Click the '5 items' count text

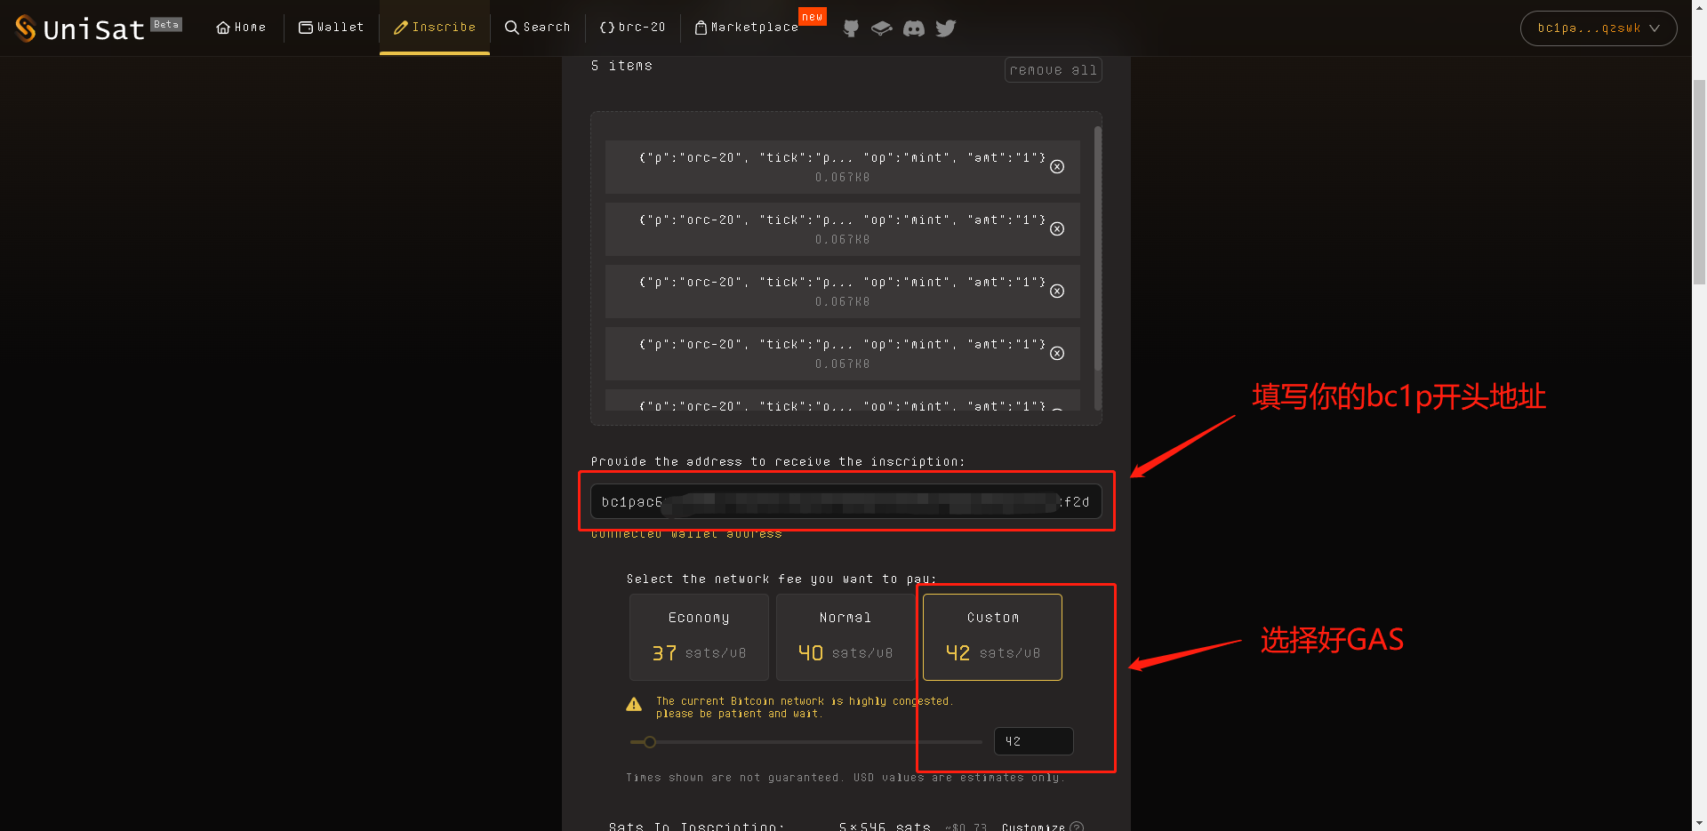click(621, 66)
